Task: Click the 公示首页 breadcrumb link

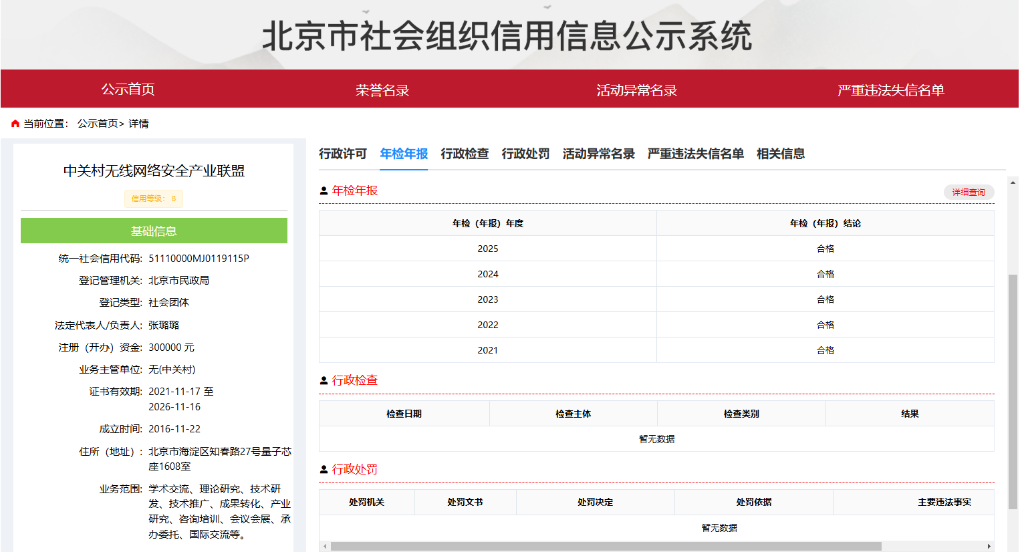Action: (x=98, y=124)
